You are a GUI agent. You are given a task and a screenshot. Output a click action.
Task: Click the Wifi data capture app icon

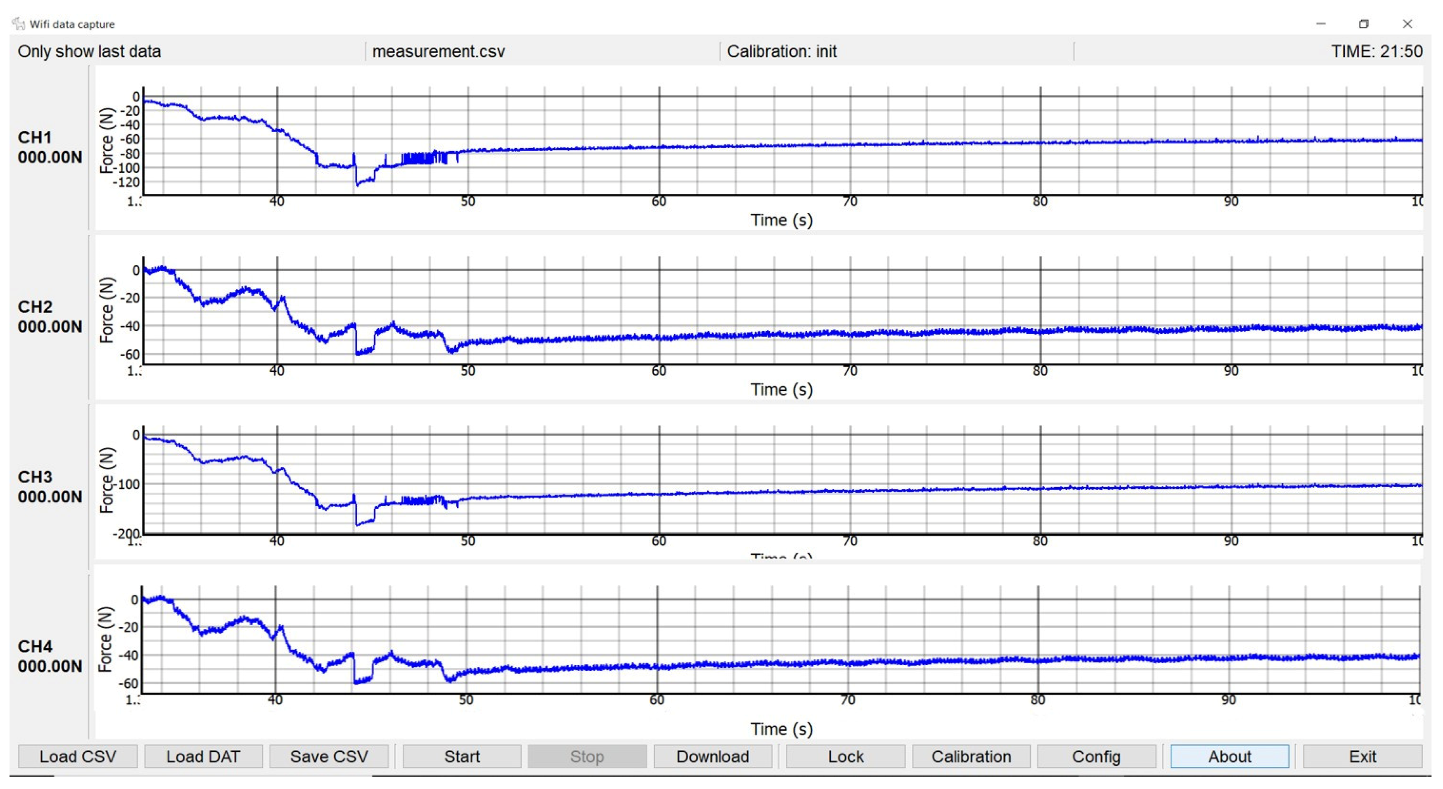19,23
